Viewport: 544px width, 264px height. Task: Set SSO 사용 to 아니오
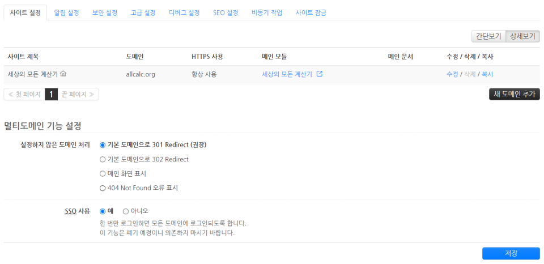click(x=126, y=211)
